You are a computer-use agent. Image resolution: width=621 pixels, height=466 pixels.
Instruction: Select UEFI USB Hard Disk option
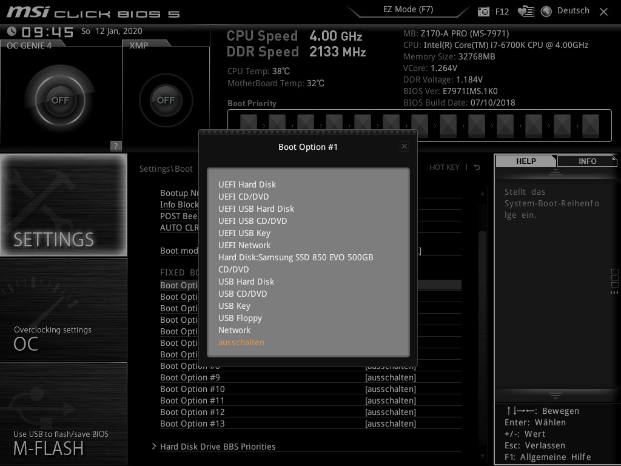257,209
